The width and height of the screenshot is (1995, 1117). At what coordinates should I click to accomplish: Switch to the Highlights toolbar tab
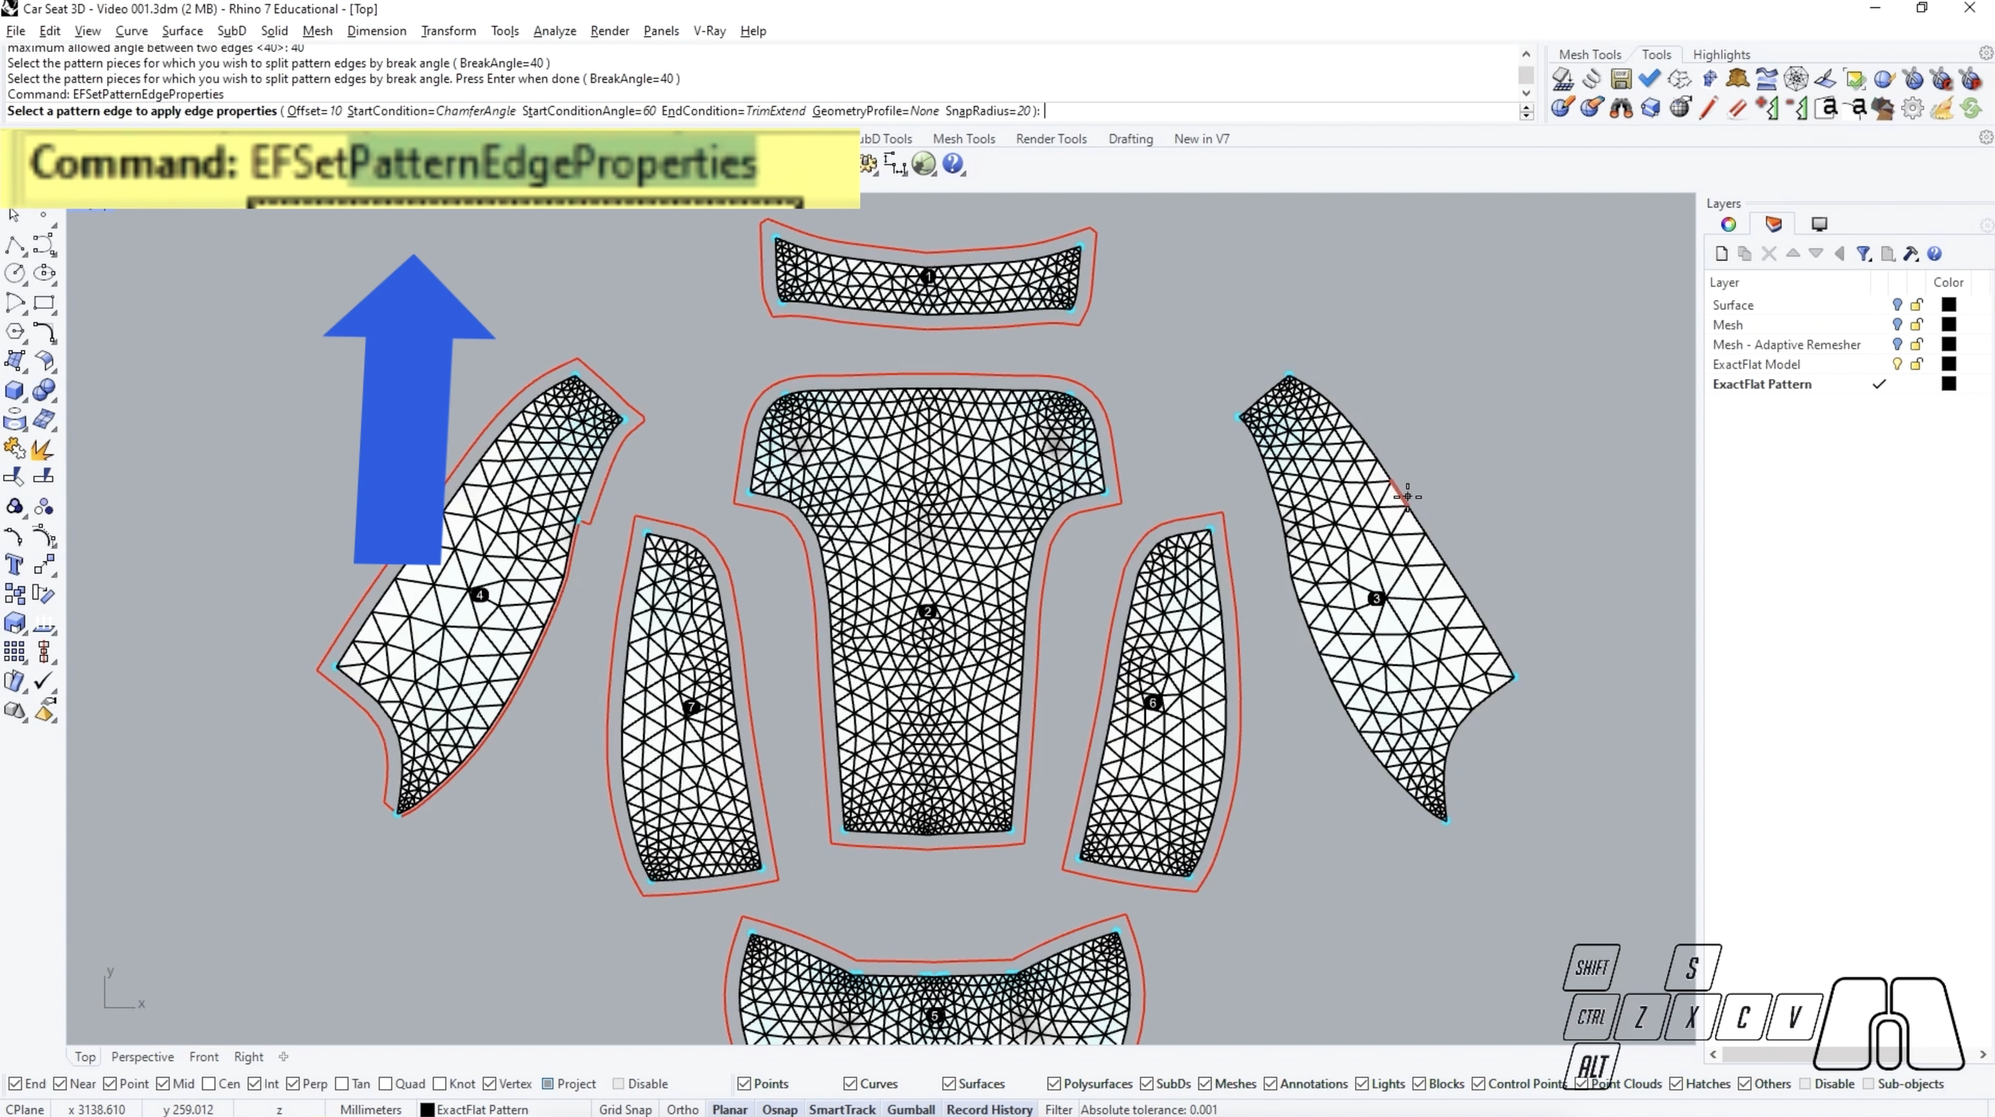tap(1721, 54)
